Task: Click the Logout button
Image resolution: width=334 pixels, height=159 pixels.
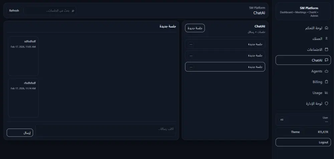Action: pyautogui.click(x=303, y=142)
